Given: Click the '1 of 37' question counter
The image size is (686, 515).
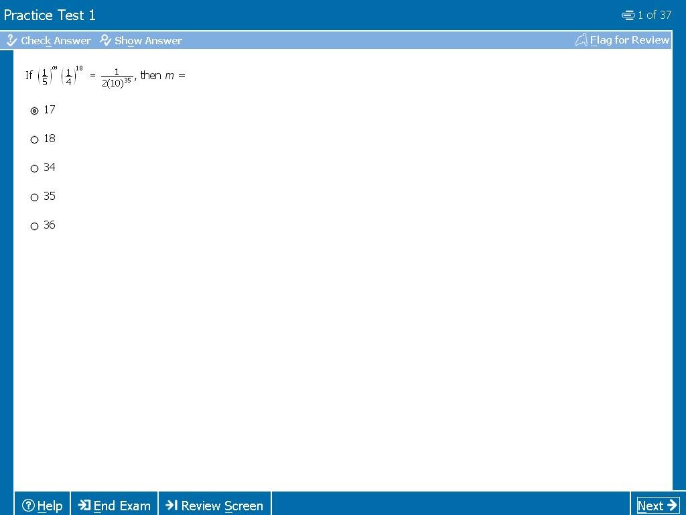Looking at the screenshot, I should (x=655, y=15).
